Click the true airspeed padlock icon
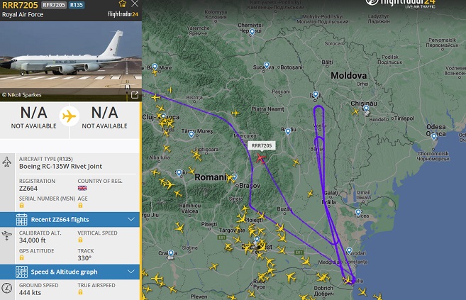Viewport: 466px width, 300px height. click(x=80, y=292)
